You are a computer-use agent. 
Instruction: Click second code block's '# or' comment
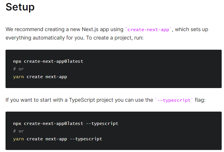[18, 131]
